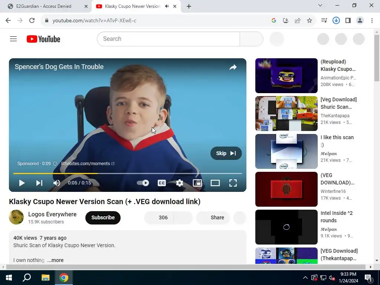Open ad info icon next to Sponsored
The image size is (380, 285).
(x=55, y=164)
